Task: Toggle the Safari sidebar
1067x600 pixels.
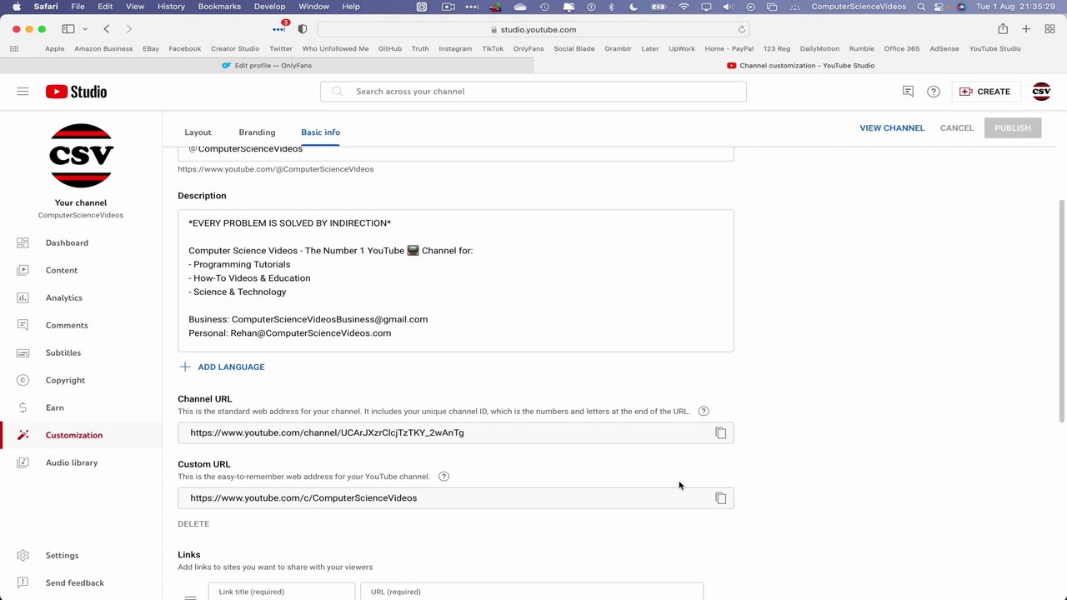Action: point(68,29)
